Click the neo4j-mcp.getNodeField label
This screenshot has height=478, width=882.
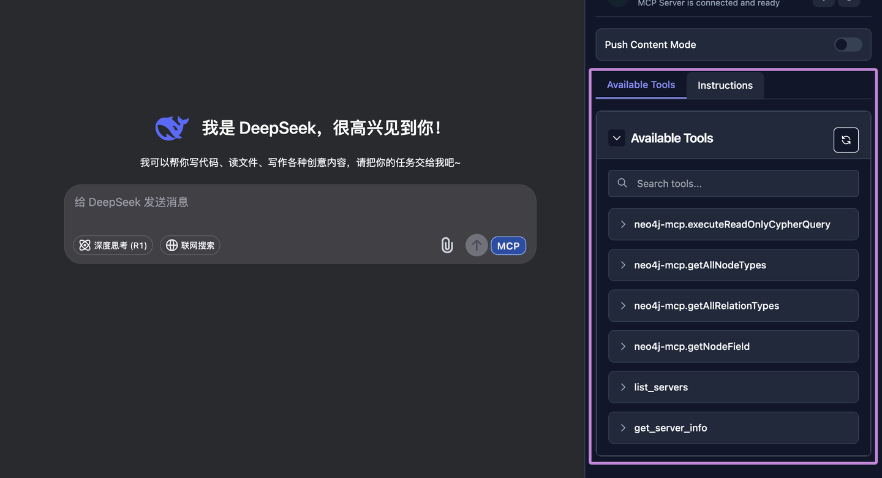point(692,346)
